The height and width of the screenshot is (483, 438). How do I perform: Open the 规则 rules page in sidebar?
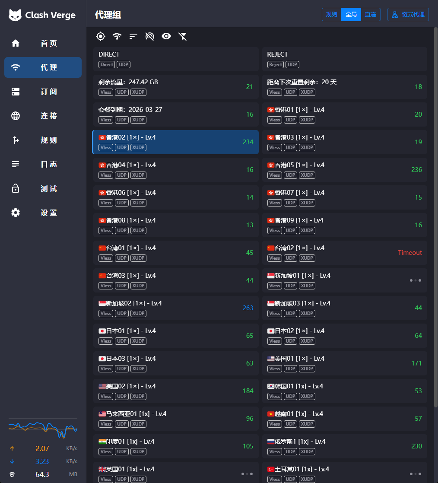(43, 140)
